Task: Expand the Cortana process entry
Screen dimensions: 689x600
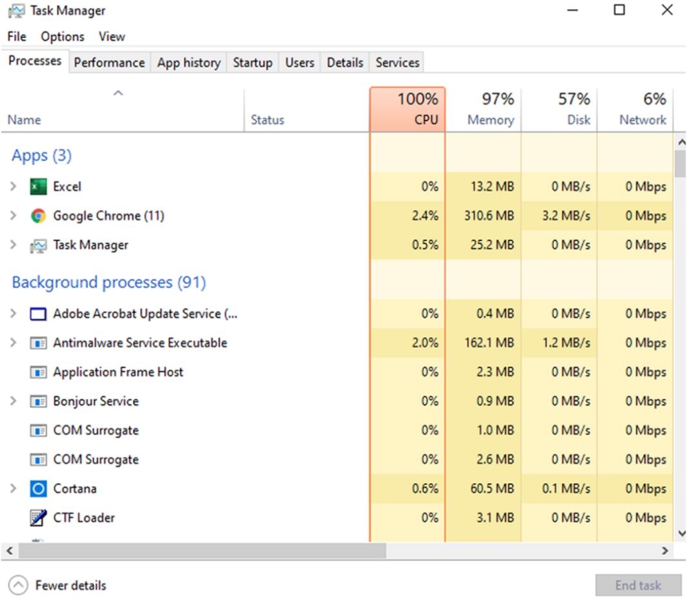Action: point(13,489)
